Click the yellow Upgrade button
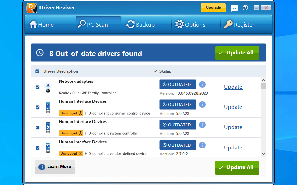The image size is (297, 185). click(x=213, y=8)
